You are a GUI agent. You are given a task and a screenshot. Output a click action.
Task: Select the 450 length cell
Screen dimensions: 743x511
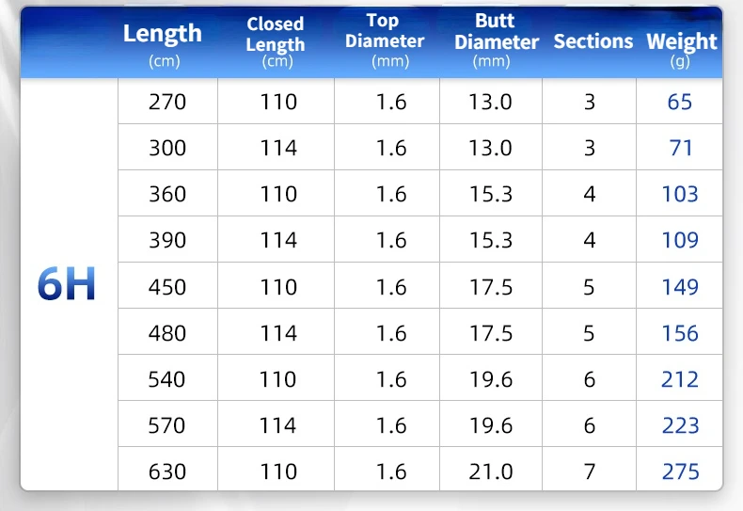point(167,286)
